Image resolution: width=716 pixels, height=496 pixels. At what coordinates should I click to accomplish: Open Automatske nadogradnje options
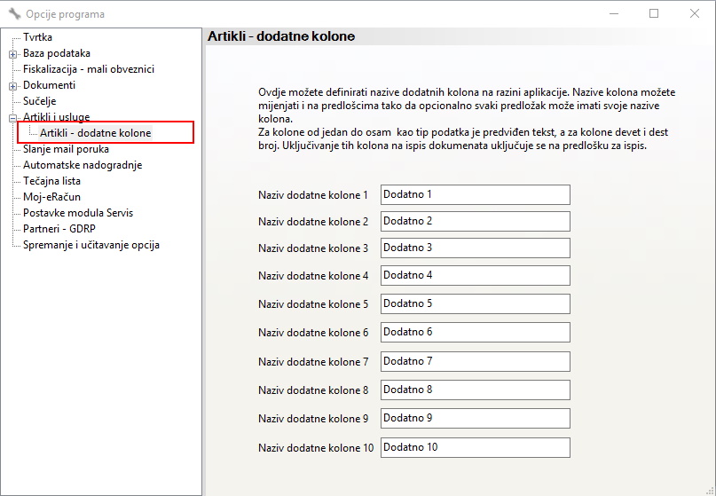coord(83,165)
